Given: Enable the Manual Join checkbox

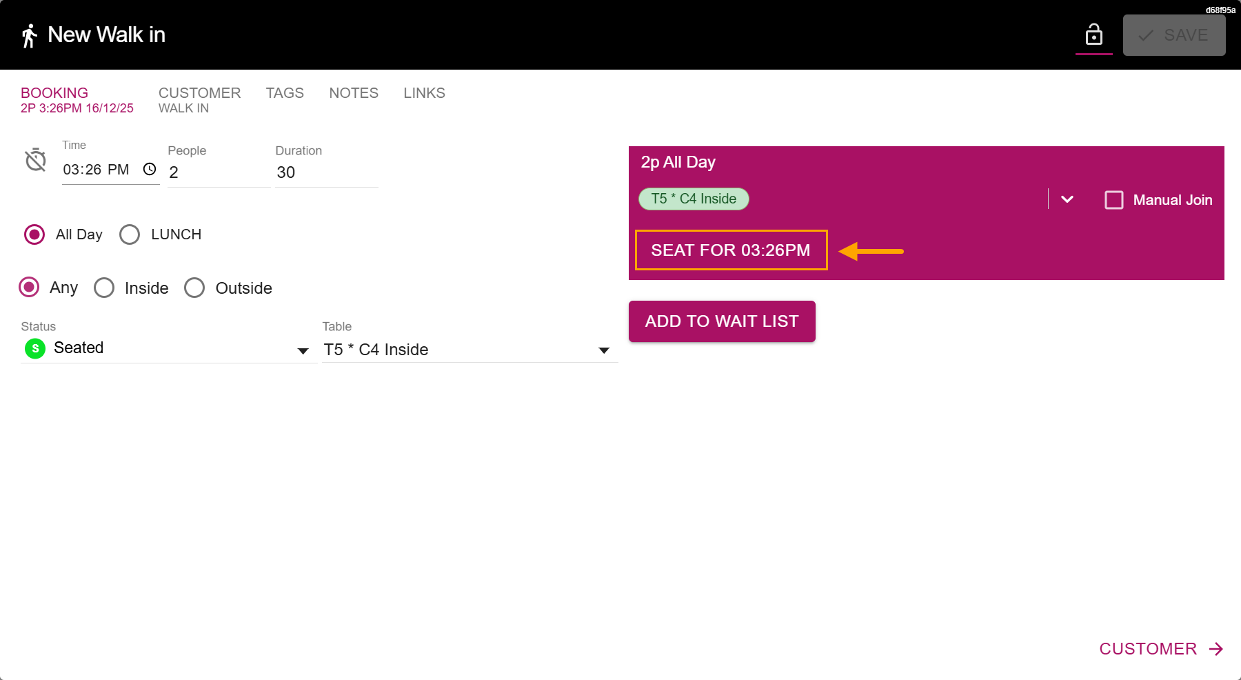Looking at the screenshot, I should point(1113,200).
